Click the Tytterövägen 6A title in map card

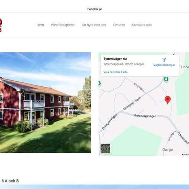tap(115, 59)
